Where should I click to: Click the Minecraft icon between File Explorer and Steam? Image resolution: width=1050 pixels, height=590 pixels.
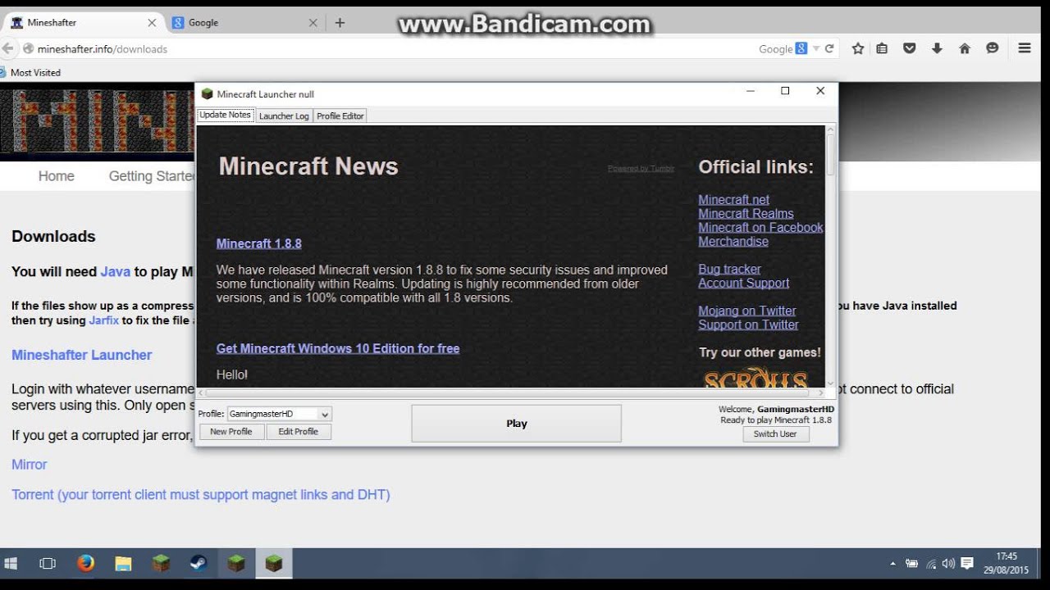click(161, 563)
